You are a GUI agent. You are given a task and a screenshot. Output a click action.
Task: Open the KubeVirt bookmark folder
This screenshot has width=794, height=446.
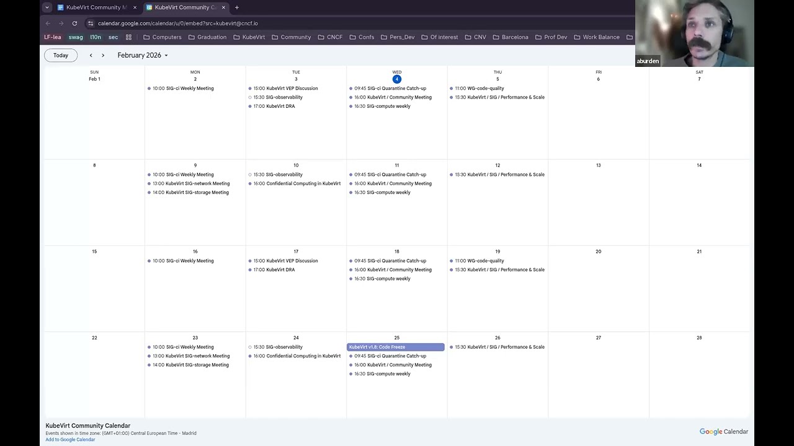pyautogui.click(x=249, y=37)
